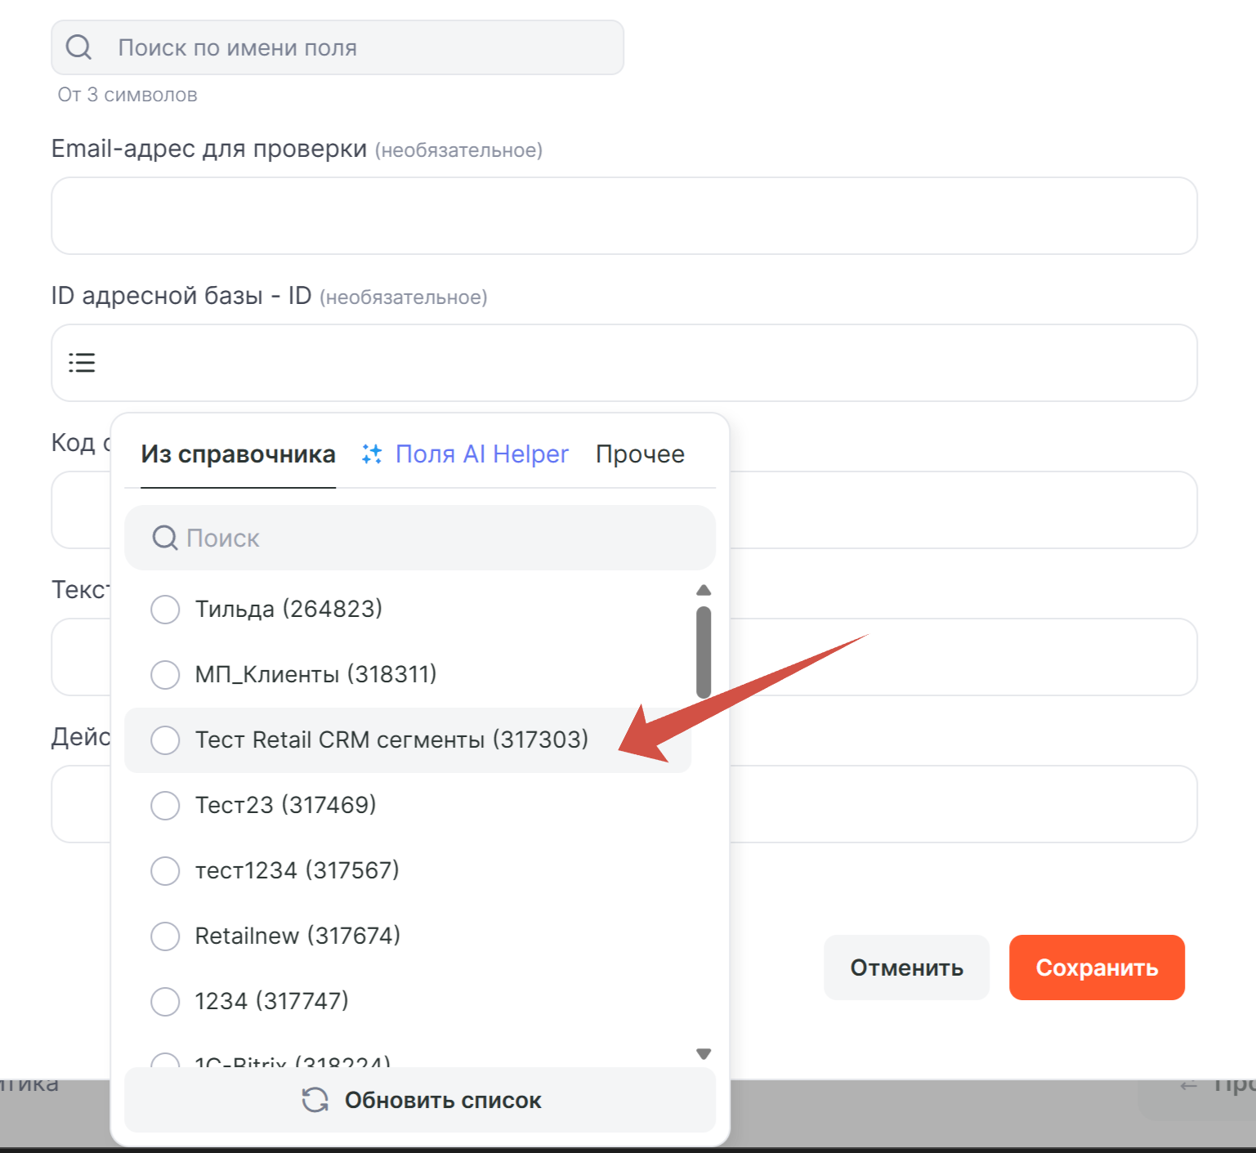Switch to the Из справочника tab
The image size is (1256, 1153).
click(238, 454)
